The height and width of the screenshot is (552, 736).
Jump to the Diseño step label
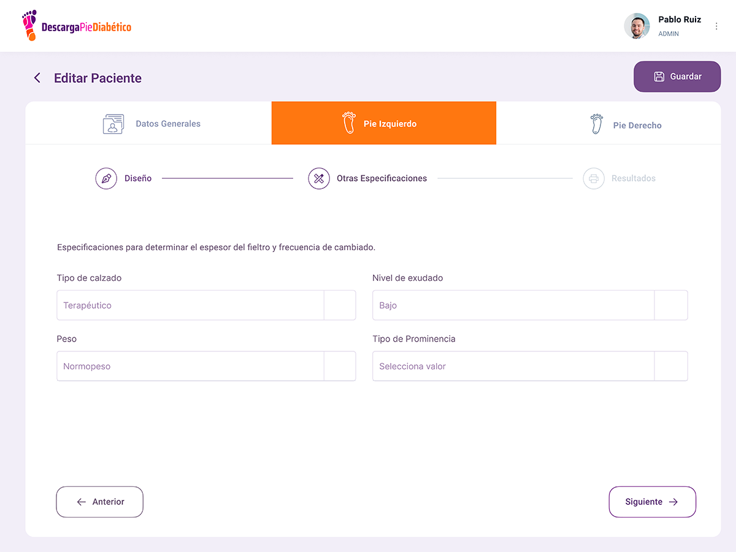138,178
